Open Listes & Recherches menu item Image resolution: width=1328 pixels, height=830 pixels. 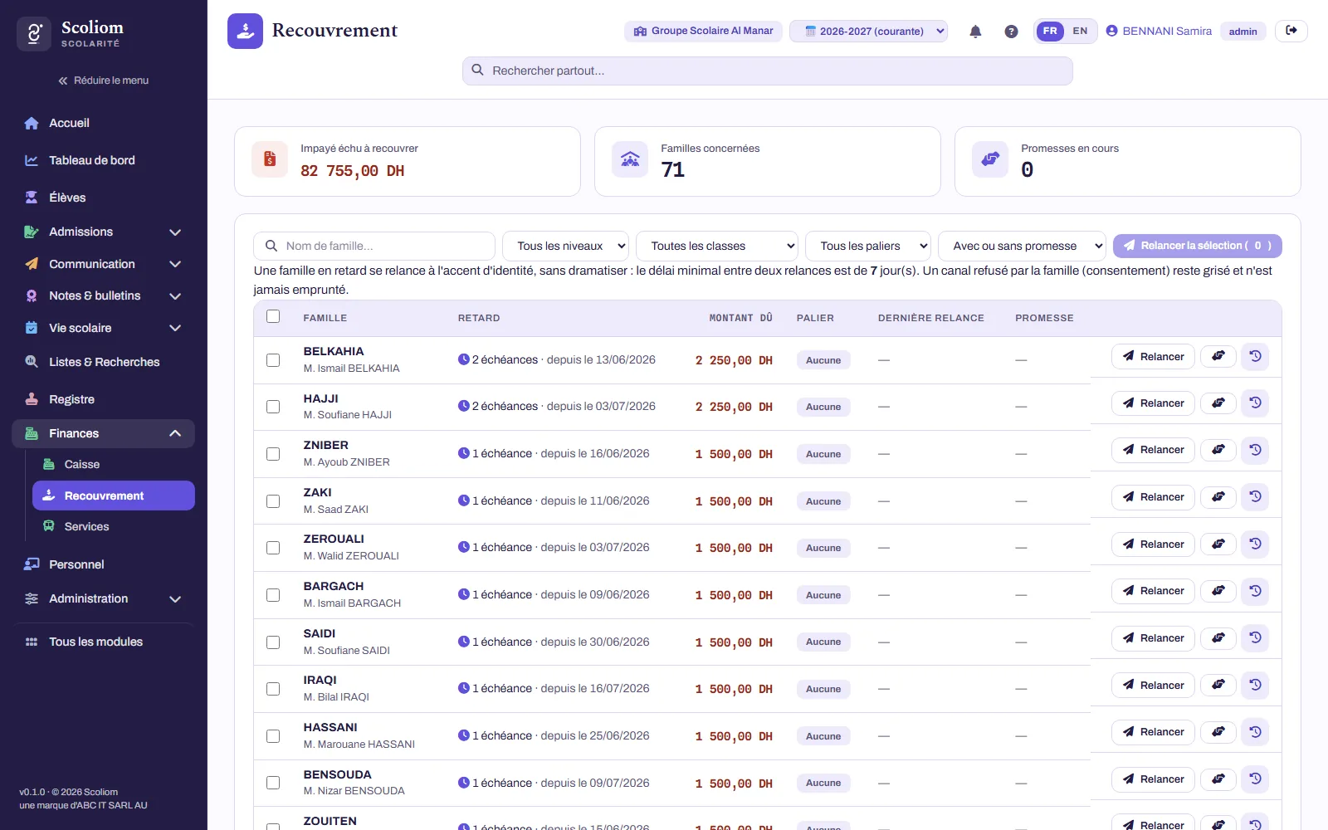click(x=104, y=362)
